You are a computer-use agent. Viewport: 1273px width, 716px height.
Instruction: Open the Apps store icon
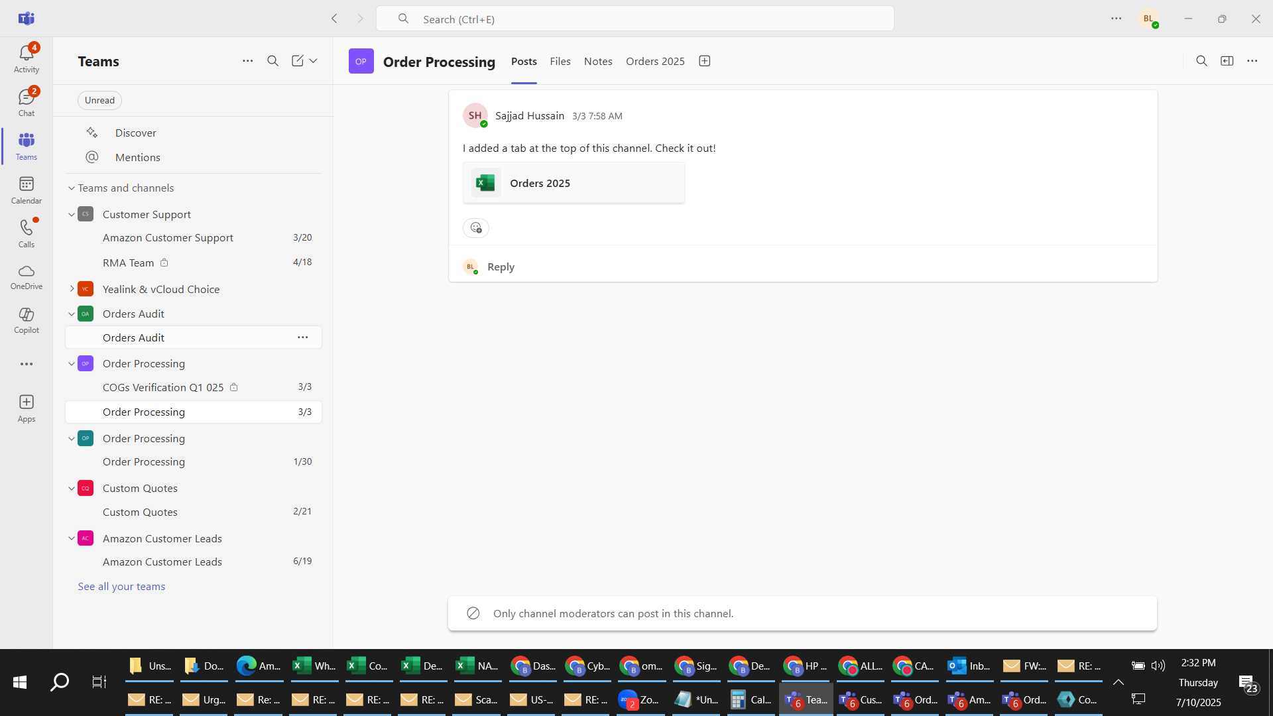click(27, 408)
